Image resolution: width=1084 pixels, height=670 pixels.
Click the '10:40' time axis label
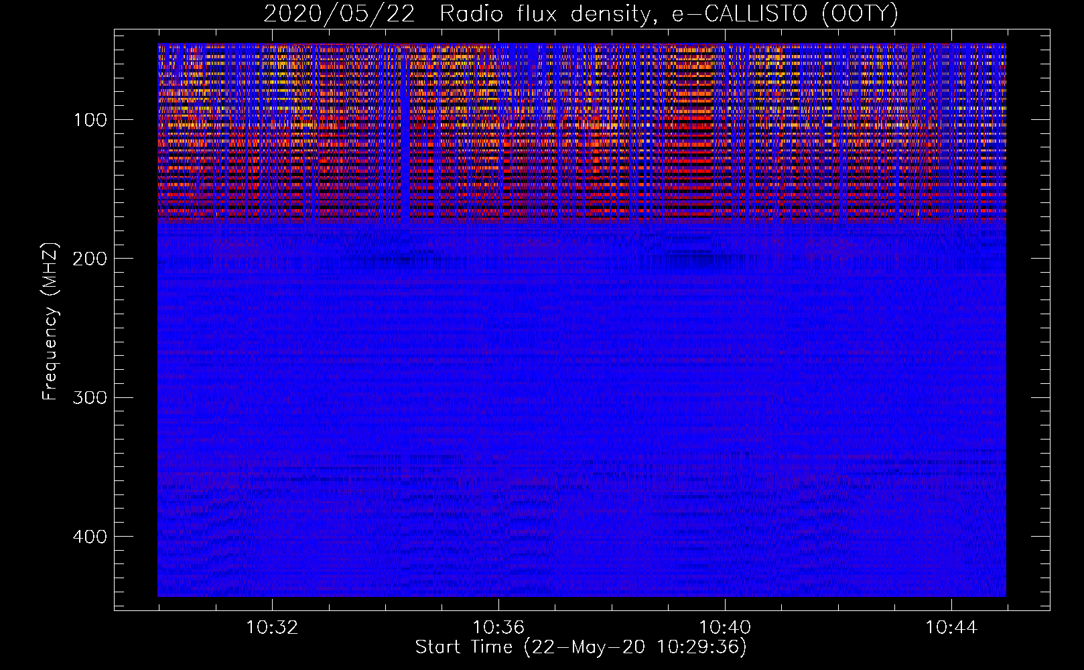click(725, 628)
